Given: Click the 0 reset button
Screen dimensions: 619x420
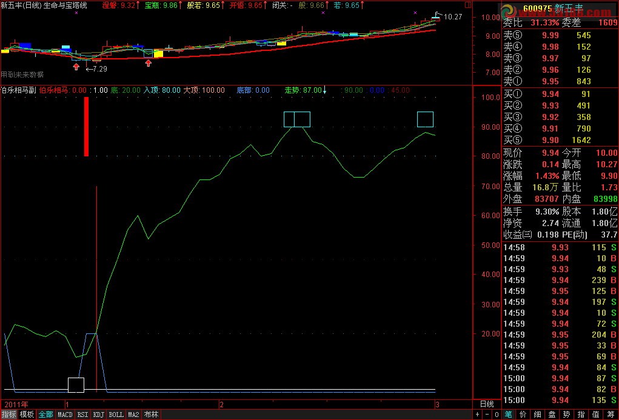Looking at the screenshot, I should click(497, 415).
